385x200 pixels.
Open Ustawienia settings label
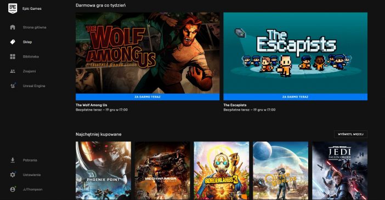(32, 175)
